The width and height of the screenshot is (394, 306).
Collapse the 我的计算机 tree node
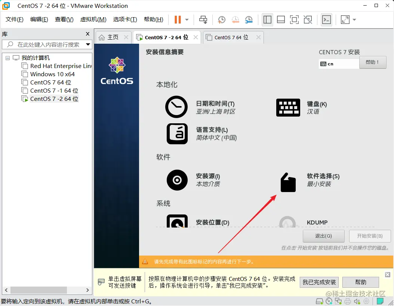[x=8, y=58]
